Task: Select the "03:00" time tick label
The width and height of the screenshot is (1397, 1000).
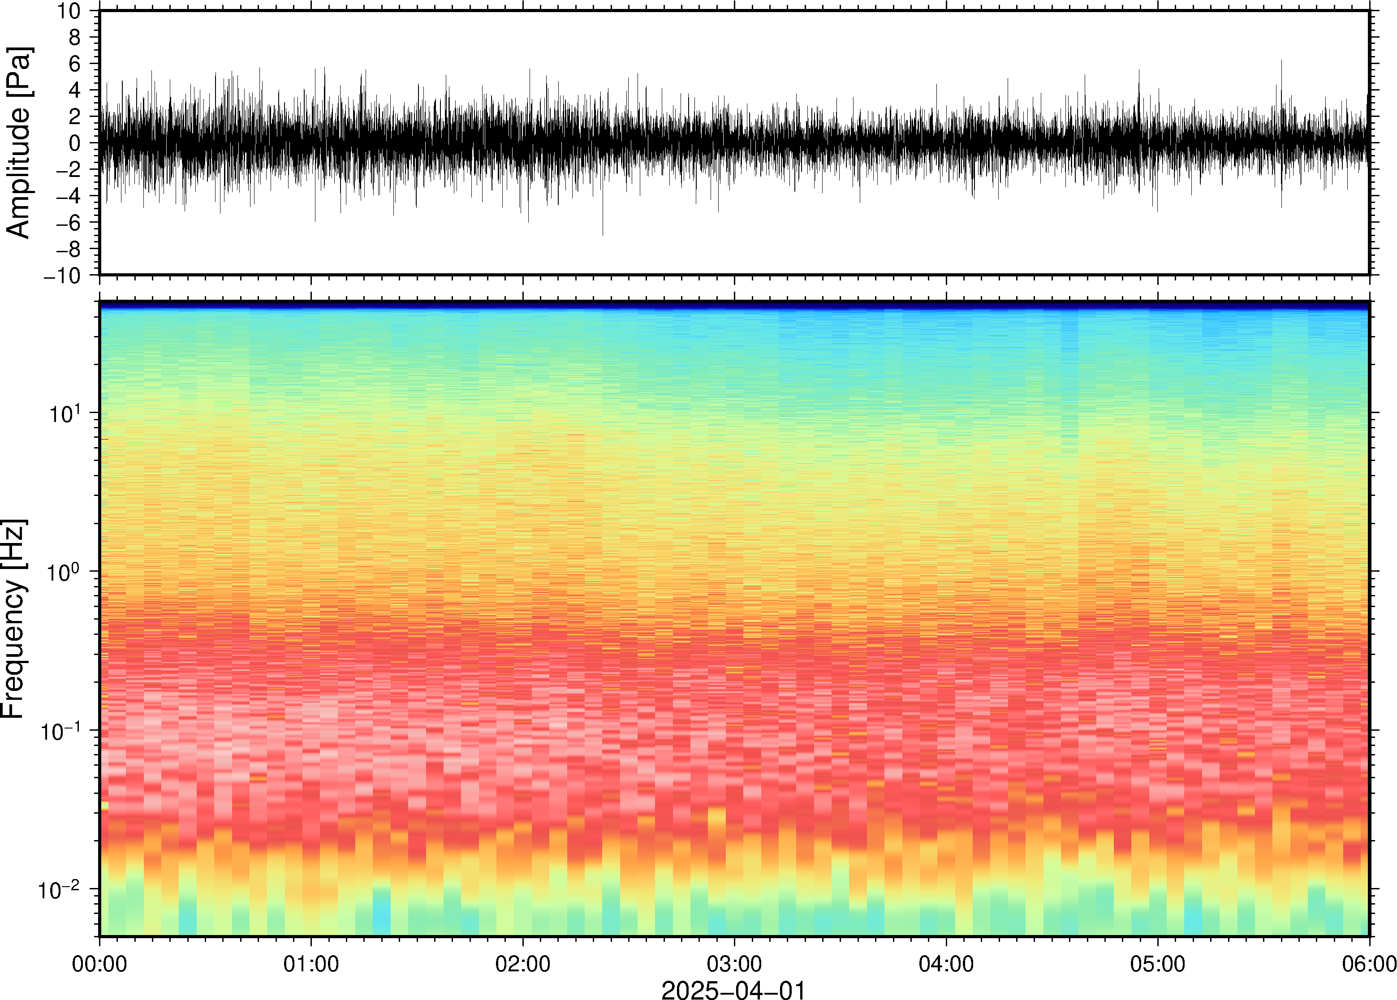Action: (734, 964)
